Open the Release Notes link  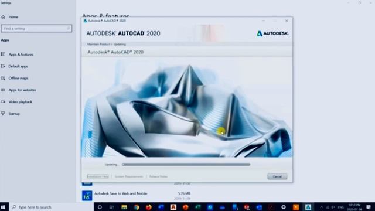pyautogui.click(x=158, y=176)
